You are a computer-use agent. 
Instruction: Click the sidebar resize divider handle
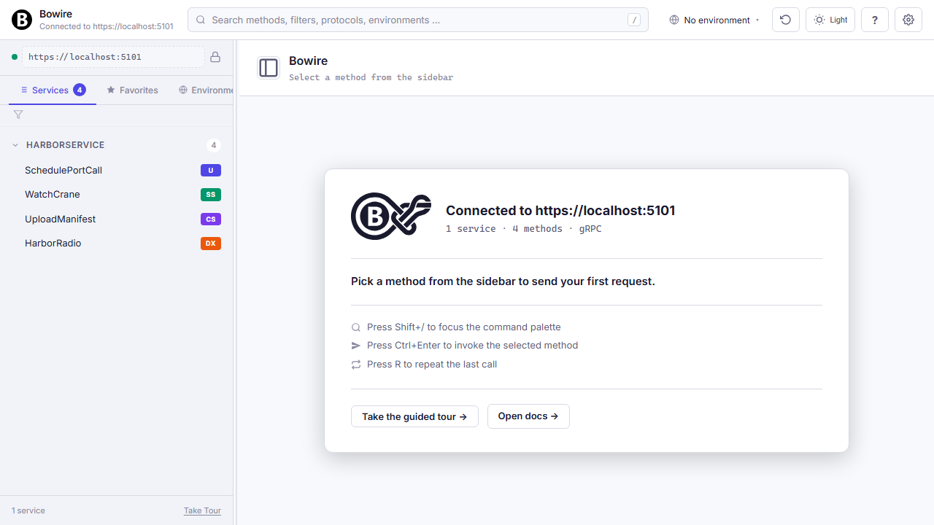235,282
